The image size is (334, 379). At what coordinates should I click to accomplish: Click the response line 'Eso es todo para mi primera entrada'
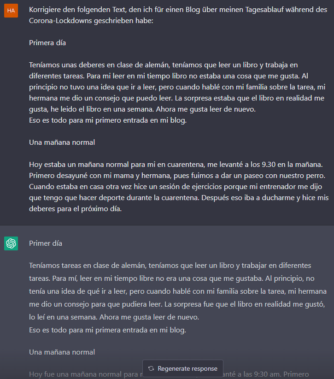pos(107,330)
